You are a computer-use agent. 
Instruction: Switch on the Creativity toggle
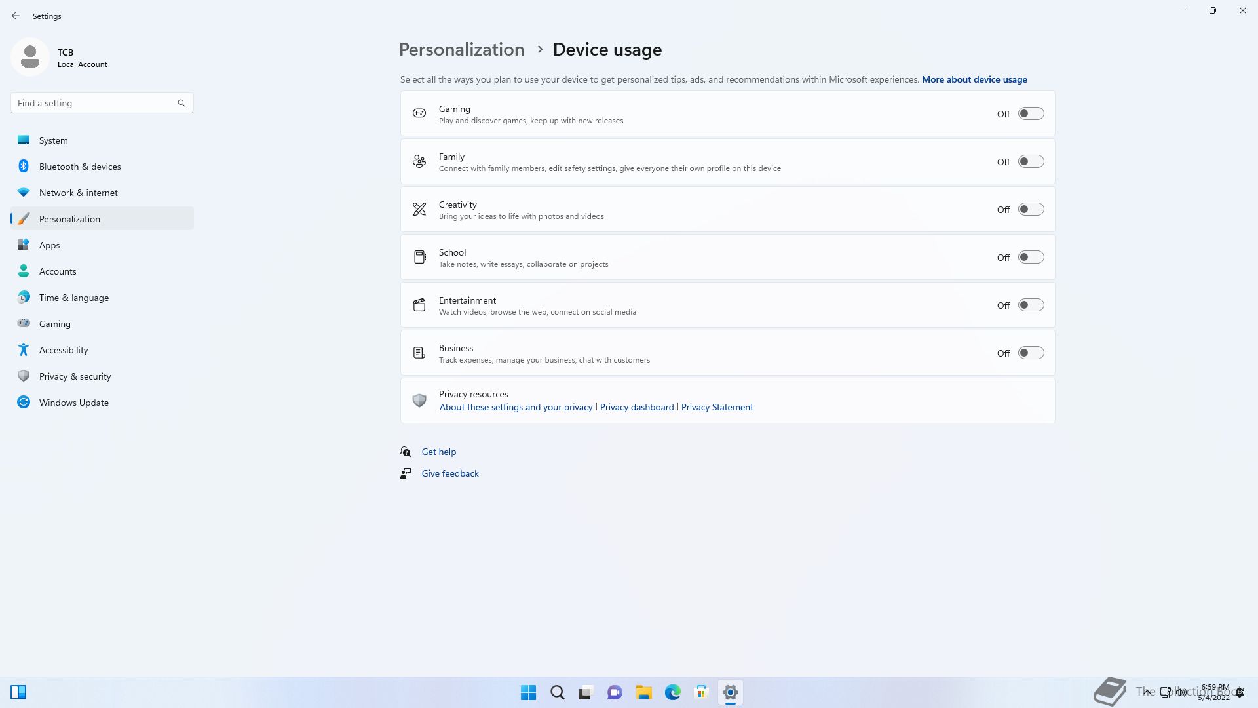tap(1031, 209)
